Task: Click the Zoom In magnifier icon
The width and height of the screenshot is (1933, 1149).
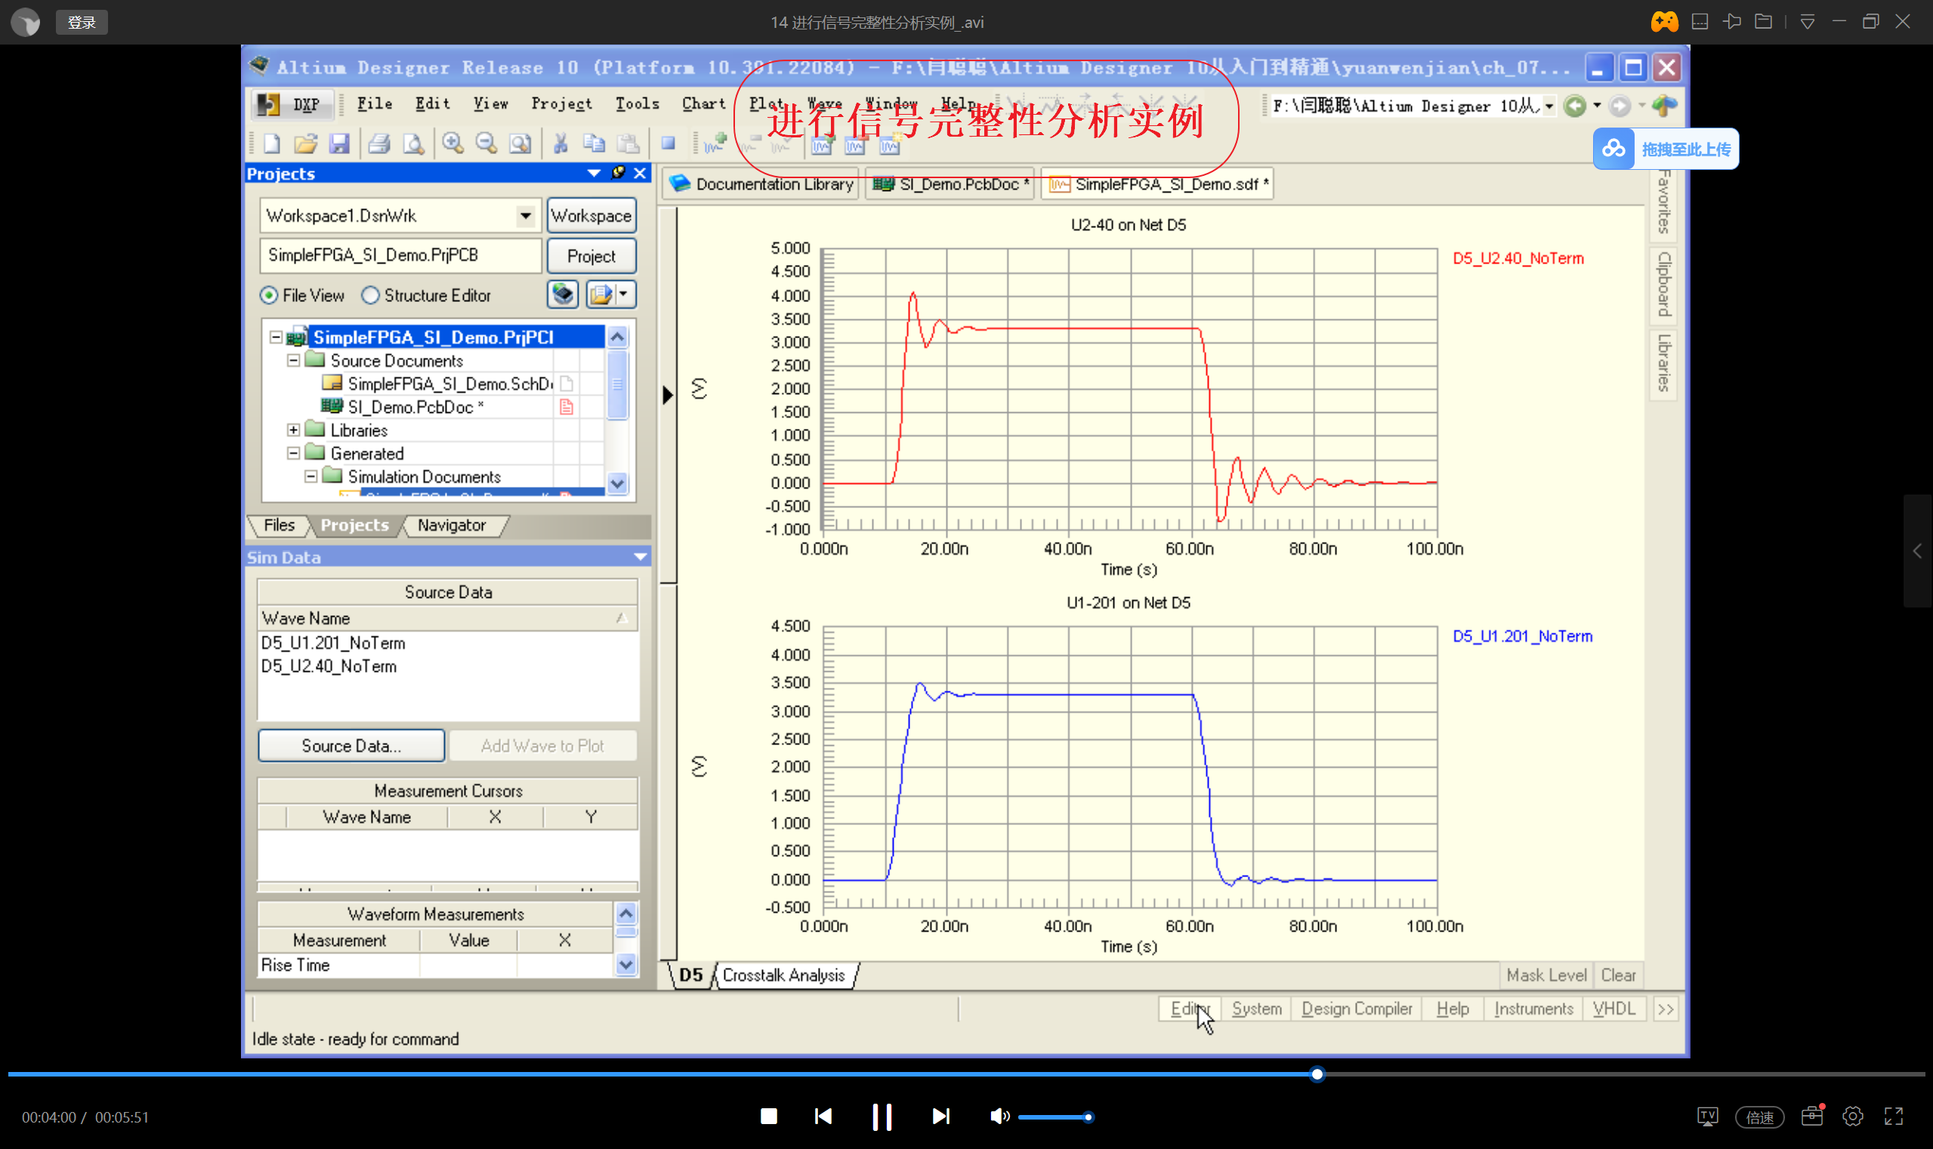Action: [x=452, y=144]
